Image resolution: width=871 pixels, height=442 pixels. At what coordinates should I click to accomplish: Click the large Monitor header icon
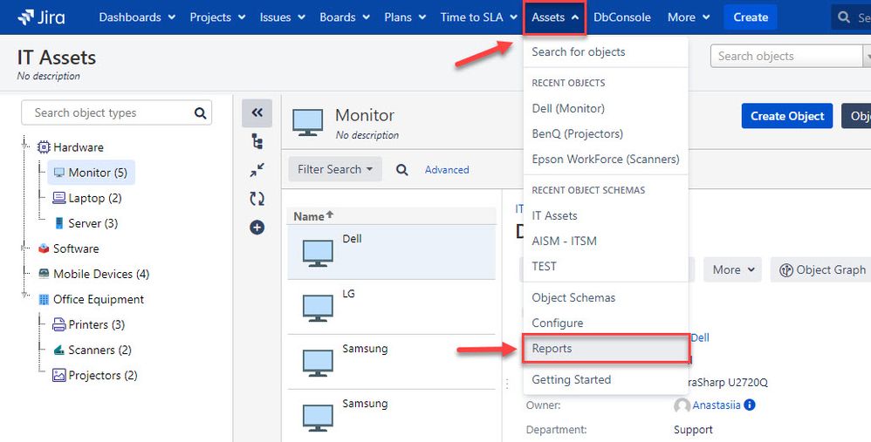tap(308, 123)
